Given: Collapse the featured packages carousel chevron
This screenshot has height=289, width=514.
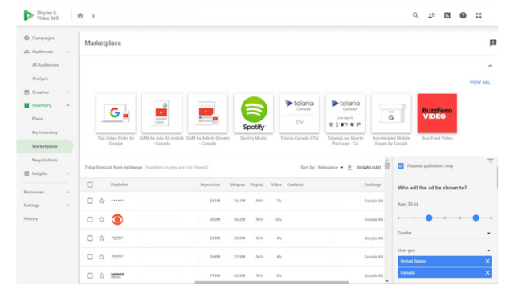Looking at the screenshot, I should (490, 66).
